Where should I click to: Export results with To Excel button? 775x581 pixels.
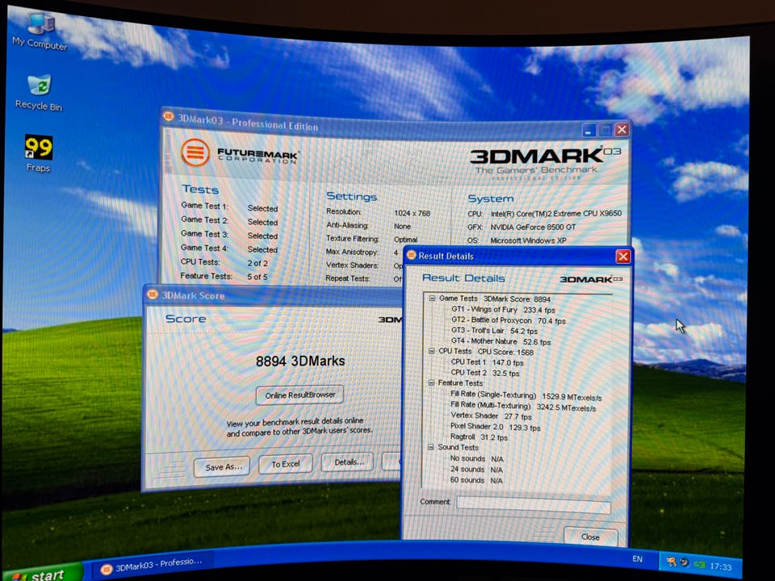(x=286, y=464)
